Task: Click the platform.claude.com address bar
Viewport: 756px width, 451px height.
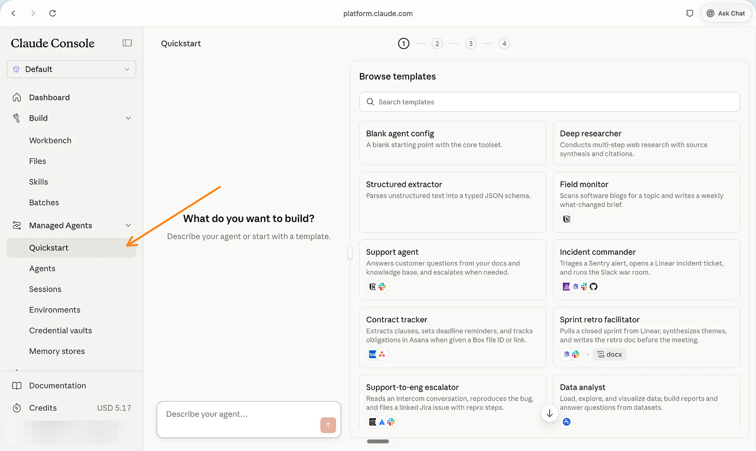Action: point(378,13)
